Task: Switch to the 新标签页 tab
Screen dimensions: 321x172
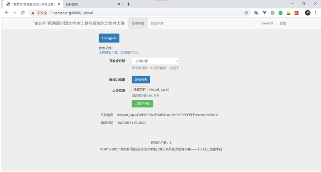Action: pyautogui.click(x=89, y=4)
